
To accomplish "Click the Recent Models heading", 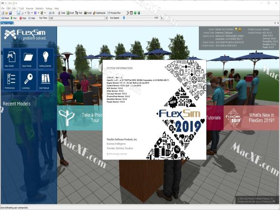I will coord(17,104).
